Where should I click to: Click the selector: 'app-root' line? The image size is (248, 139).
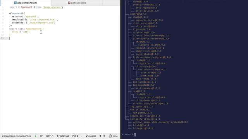pyautogui.click(x=25, y=17)
